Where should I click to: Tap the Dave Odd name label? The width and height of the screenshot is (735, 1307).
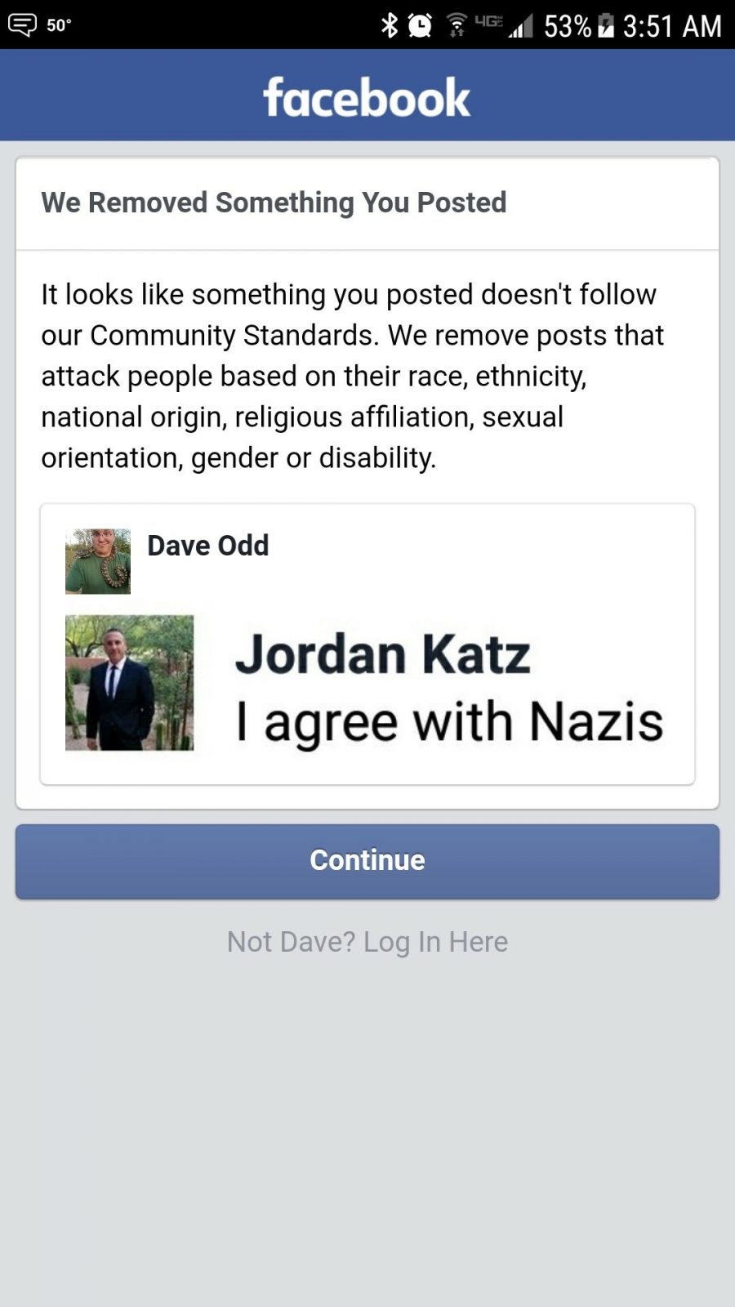pos(208,545)
